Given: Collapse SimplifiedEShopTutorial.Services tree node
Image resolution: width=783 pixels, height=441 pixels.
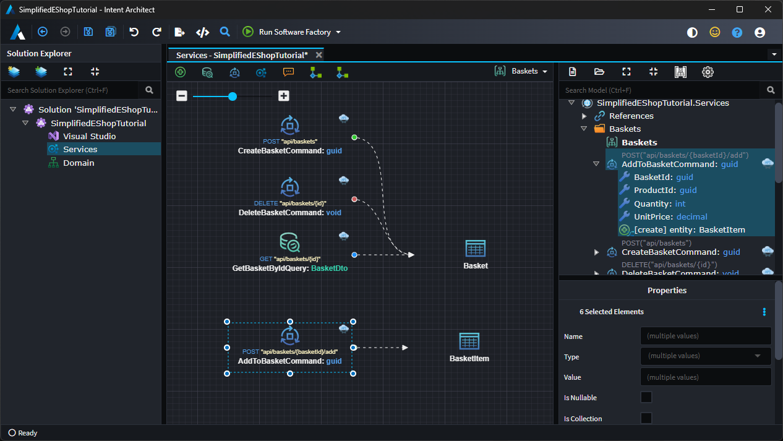Looking at the screenshot, I should coord(571,103).
